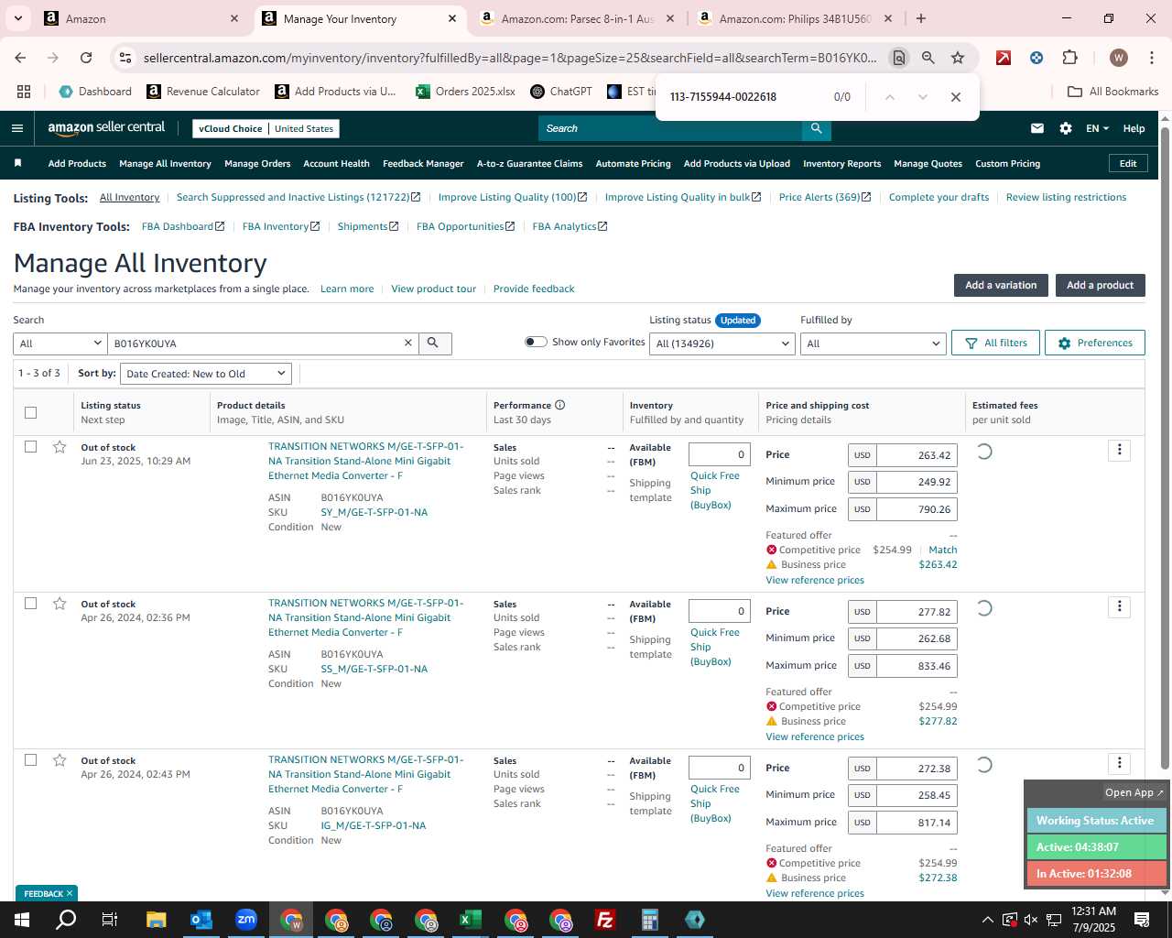
Task: Toggle Show only Favorites switch
Action: (536, 342)
